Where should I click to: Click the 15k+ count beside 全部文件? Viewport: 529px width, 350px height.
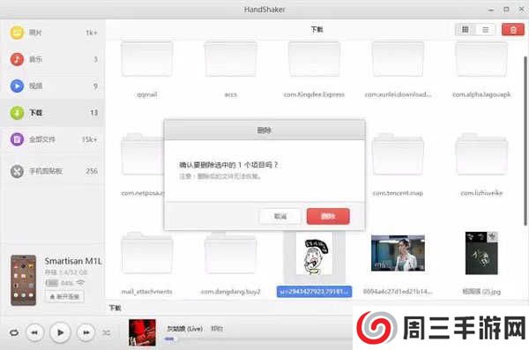click(89, 139)
